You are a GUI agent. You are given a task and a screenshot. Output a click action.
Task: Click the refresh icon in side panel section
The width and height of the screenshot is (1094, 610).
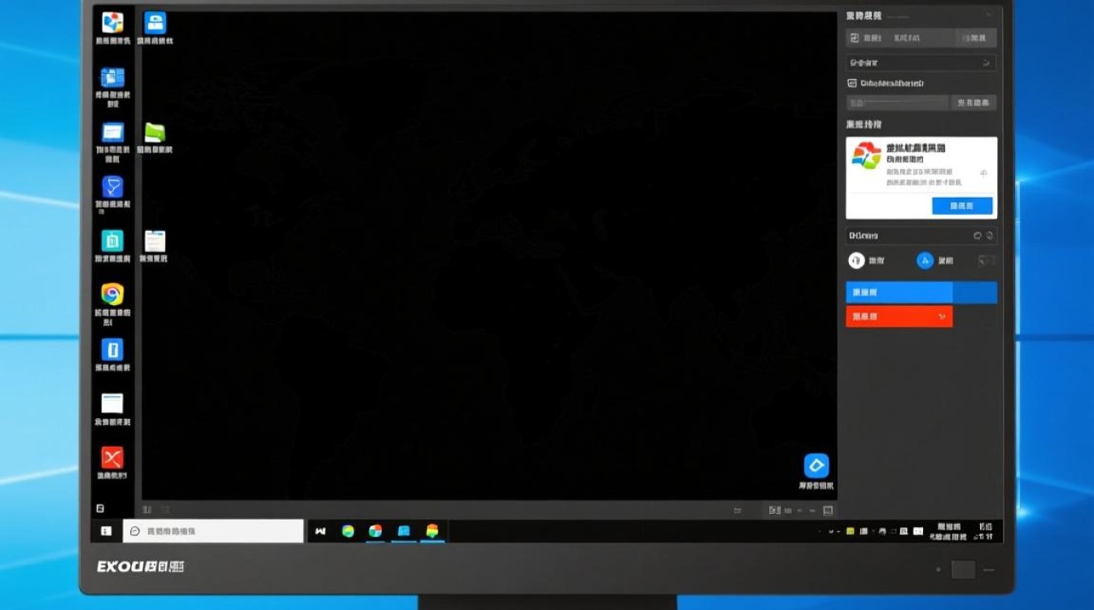(x=978, y=236)
